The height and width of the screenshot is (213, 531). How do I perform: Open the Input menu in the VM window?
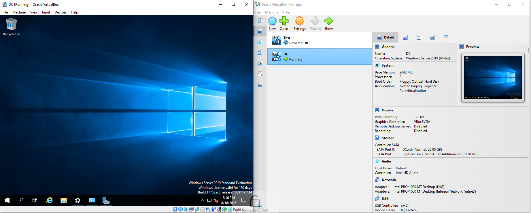coord(46,12)
